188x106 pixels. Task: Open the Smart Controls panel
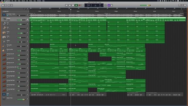pyautogui.click(x=9, y=5)
